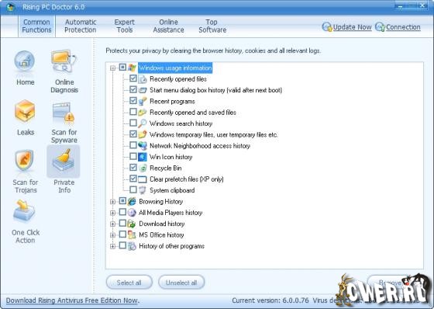
Task: Collapse Windows usage information tree node
Action: (x=112, y=68)
